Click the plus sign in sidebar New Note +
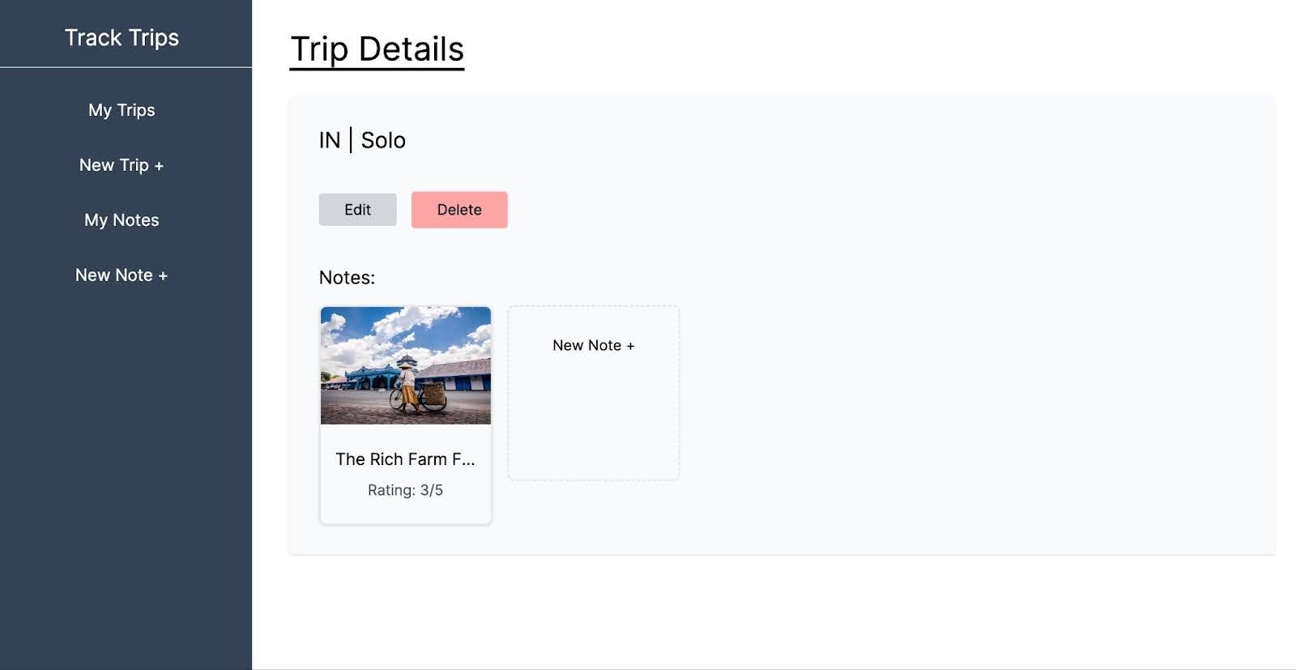Viewport: 1296px width, 670px height. [163, 276]
